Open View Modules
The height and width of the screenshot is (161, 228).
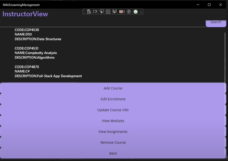point(113,121)
